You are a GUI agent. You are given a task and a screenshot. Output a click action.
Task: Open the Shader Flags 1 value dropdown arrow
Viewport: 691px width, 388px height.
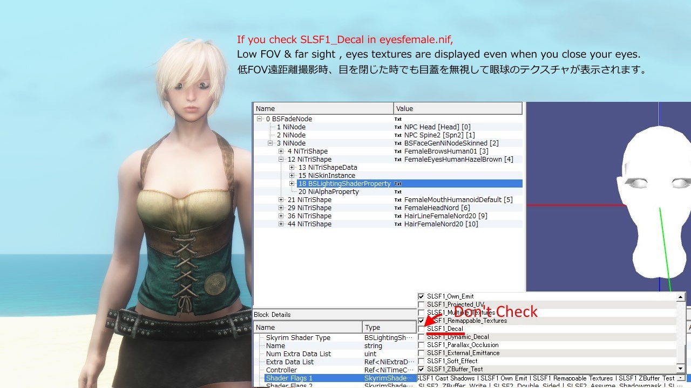coord(681,378)
